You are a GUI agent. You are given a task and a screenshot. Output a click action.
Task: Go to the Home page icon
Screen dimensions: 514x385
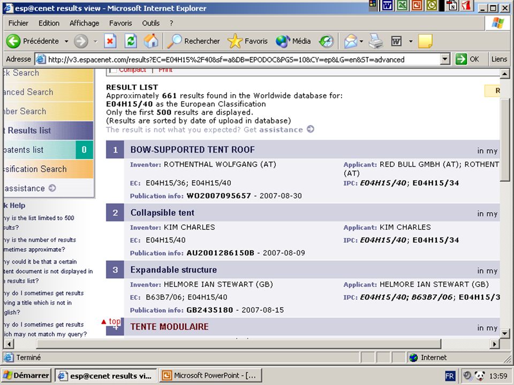(x=151, y=41)
